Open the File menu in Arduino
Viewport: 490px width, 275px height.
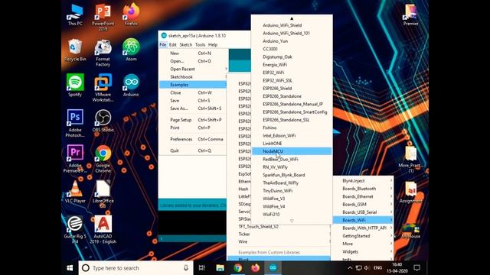(x=163, y=44)
